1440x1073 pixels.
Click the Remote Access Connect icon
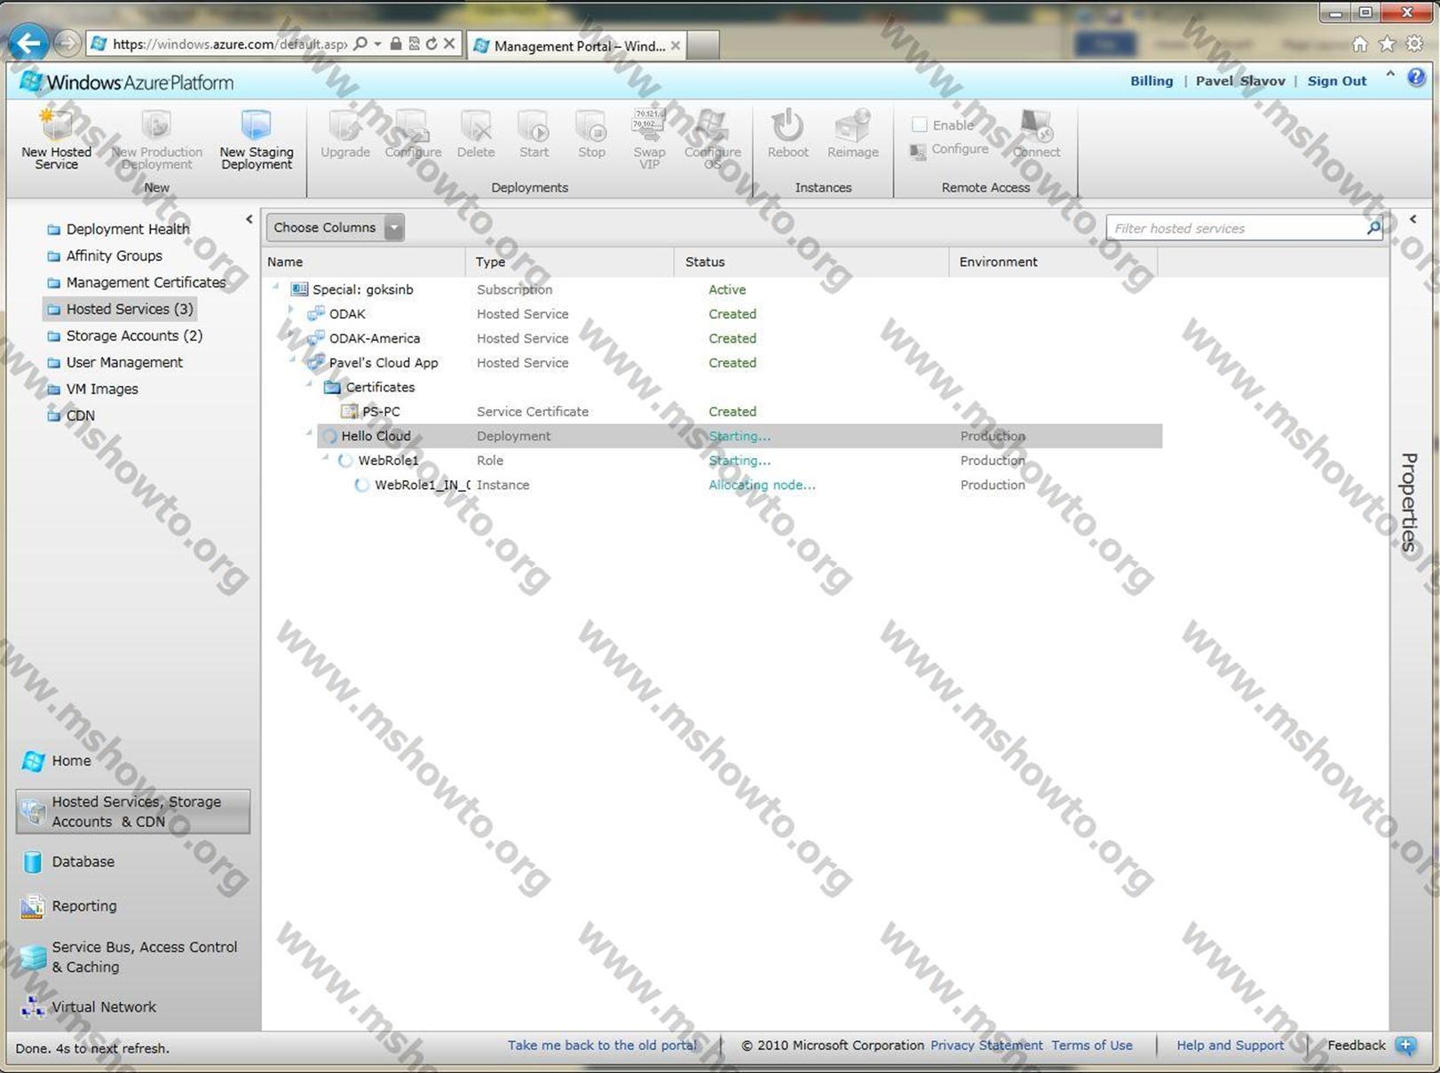1036,125
